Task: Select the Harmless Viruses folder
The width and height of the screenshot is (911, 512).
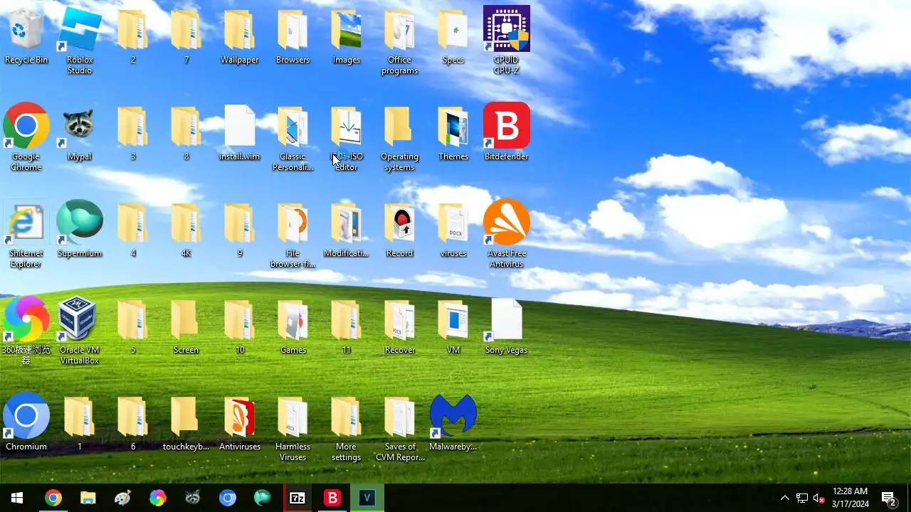Action: (293, 427)
